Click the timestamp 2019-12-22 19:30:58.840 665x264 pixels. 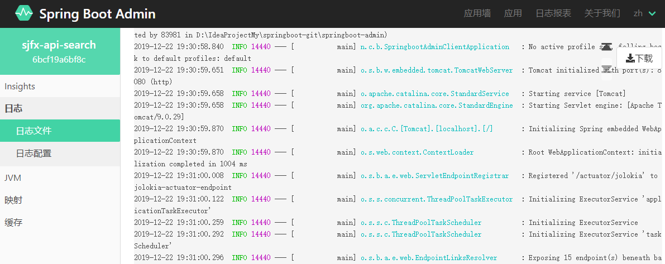pyautogui.click(x=179, y=47)
